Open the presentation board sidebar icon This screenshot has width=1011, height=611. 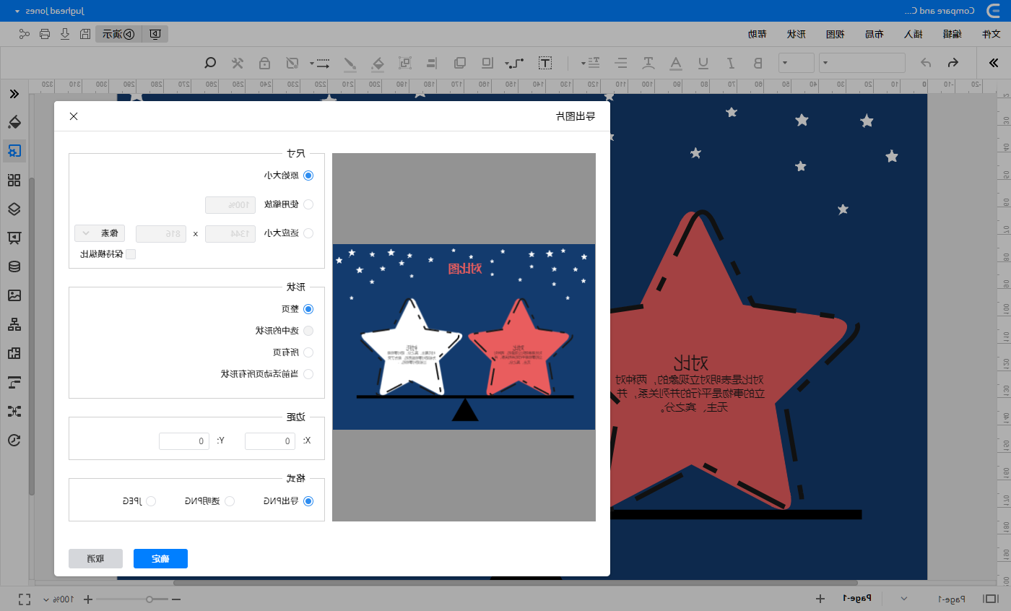(14, 238)
